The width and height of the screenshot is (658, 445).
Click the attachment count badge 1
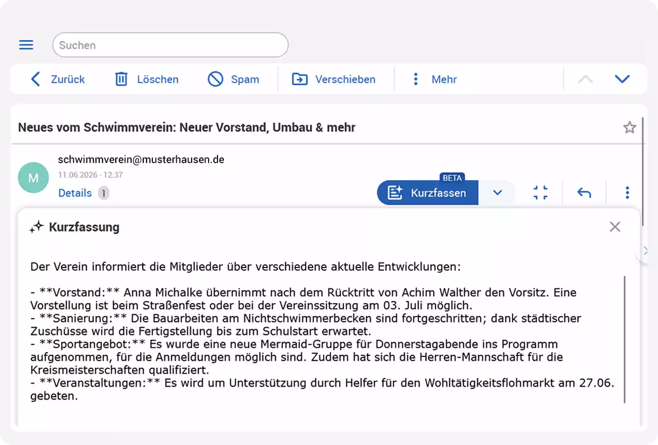coord(103,193)
